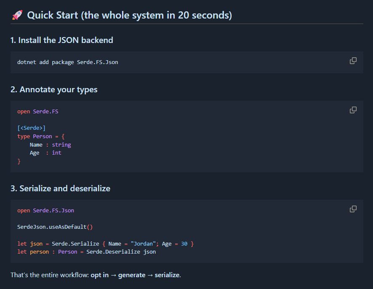Select the '3. Serialize and deserialize' heading
Viewport: 373px width, 289px height.
[x=61, y=189]
